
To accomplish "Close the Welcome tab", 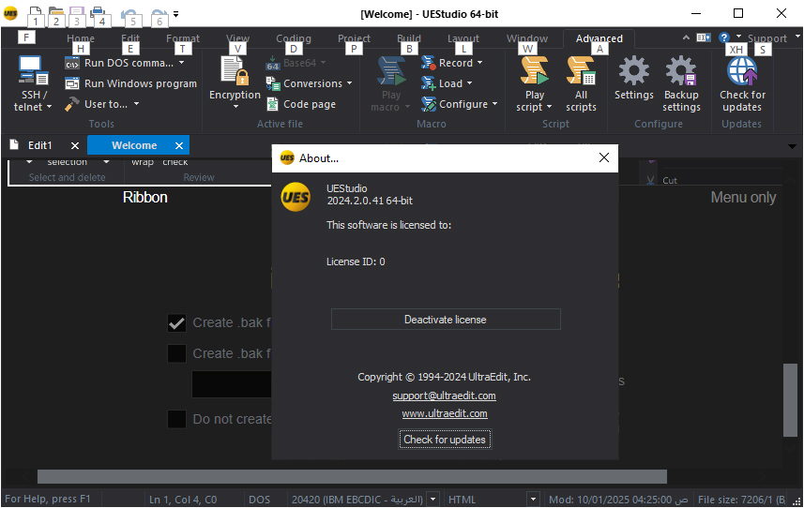I will (179, 146).
